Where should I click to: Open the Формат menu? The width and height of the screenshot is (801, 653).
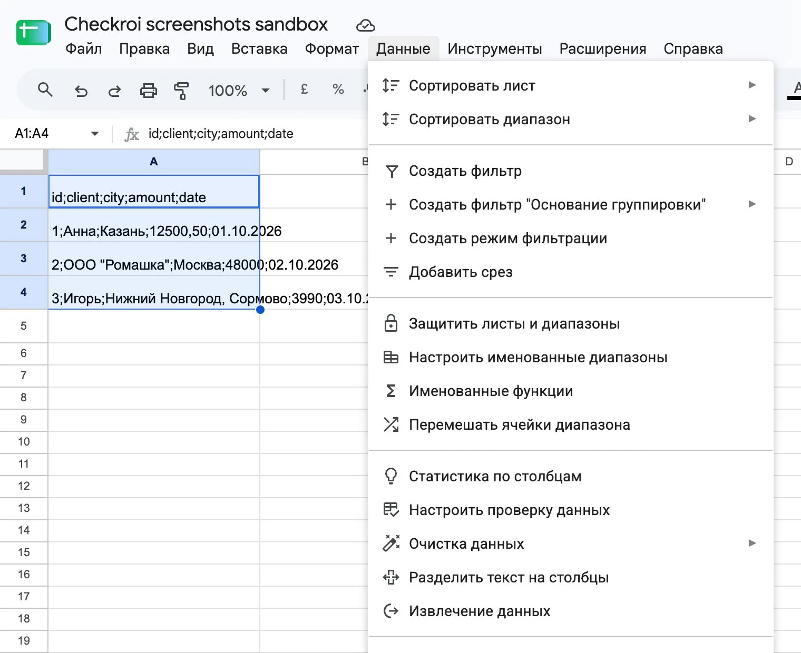[331, 48]
